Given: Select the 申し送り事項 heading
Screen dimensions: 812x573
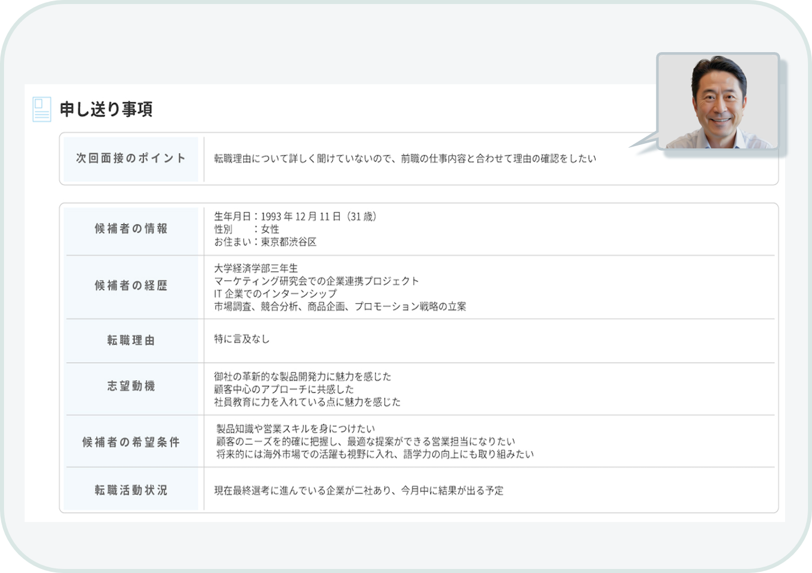Looking at the screenshot, I should 106,109.
